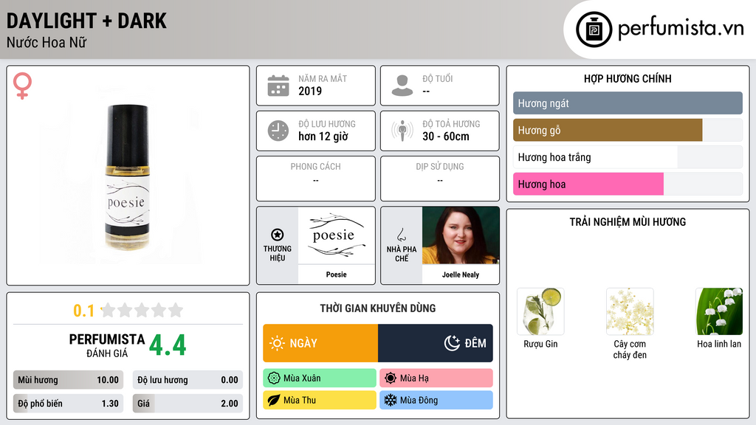Viewport: 756px width, 425px height.
Task: Click the leaf icon beside Mùa Thu
Action: tap(273, 400)
